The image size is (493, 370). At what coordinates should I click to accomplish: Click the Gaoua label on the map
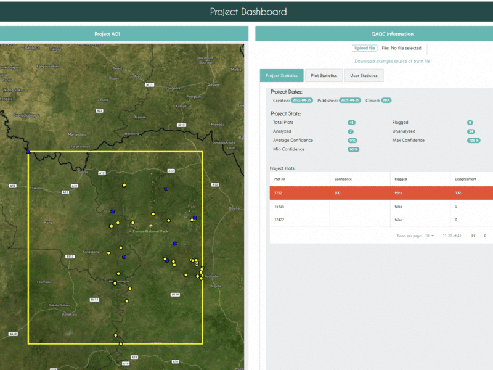click(213, 84)
